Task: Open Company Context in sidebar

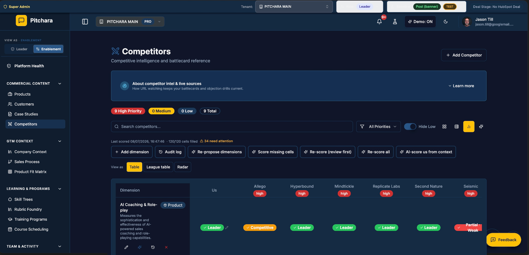Action: (x=35, y=152)
